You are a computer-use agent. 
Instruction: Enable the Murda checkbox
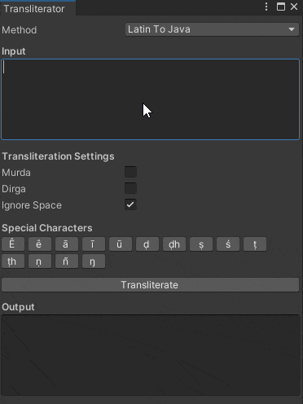click(x=130, y=172)
